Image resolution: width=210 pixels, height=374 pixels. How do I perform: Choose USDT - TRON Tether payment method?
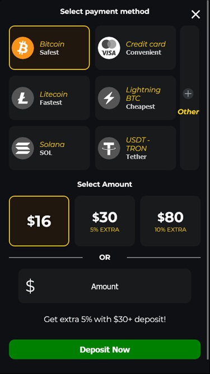click(x=136, y=148)
